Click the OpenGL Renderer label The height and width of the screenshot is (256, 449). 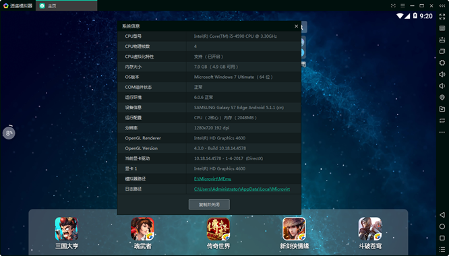(143, 138)
